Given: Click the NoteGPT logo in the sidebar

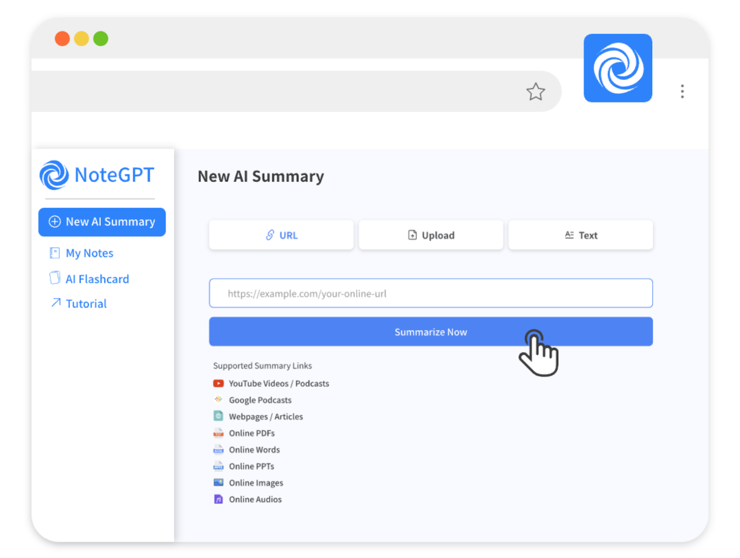Looking at the screenshot, I should coord(97,176).
